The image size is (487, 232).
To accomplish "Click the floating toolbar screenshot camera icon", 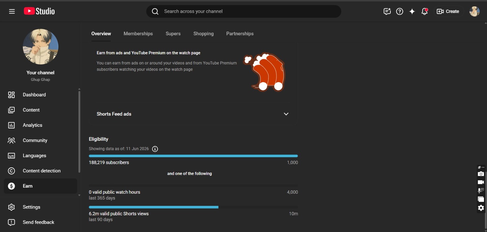I will pos(481,174).
